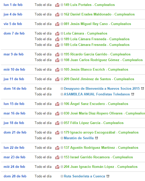Select the mié 24 de feb date
This screenshot has height=181, width=145.
coord(14,167)
